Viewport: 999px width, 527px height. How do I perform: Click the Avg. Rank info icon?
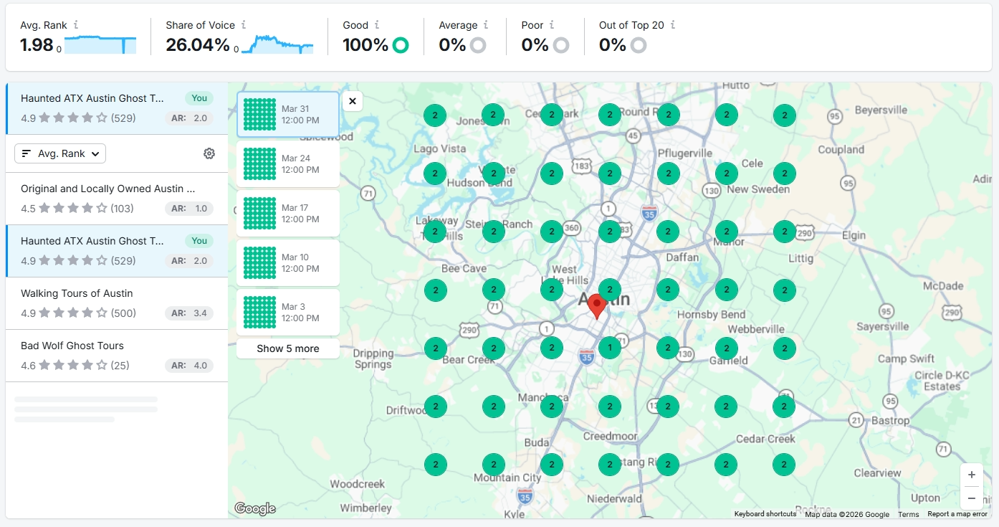click(x=77, y=24)
